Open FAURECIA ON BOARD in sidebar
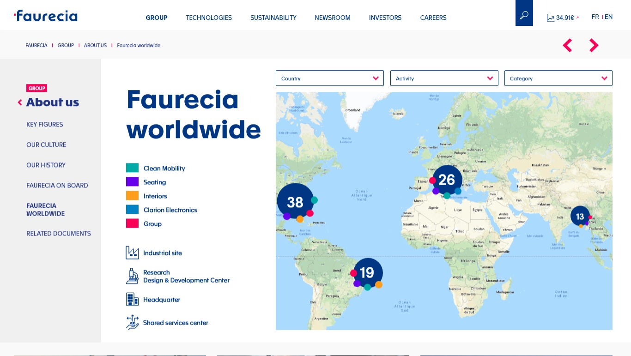This screenshot has width=631, height=356. [57, 185]
